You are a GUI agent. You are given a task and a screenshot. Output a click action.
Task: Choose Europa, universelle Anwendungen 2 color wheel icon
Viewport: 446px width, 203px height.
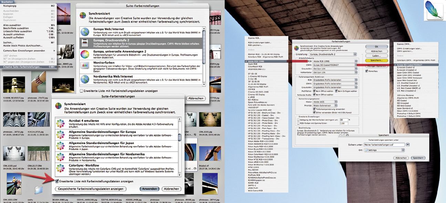[x=85, y=54]
